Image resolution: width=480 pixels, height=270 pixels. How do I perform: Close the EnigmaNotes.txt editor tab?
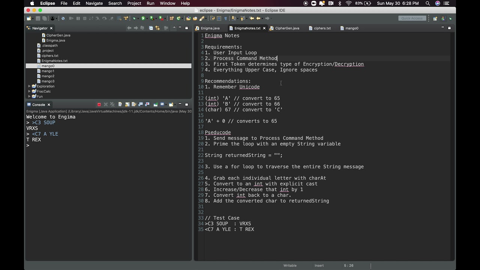pos(264,28)
